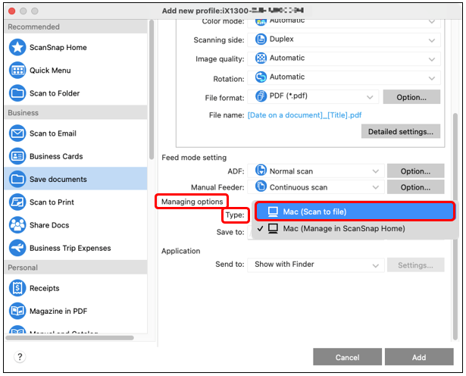Screen dimensions: 466x376
Task: Click the profile list vertical scrollbar
Action: click(152, 89)
